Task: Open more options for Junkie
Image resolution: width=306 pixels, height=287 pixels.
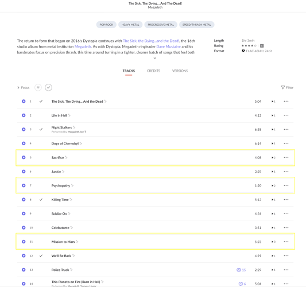Action: pos(286,172)
